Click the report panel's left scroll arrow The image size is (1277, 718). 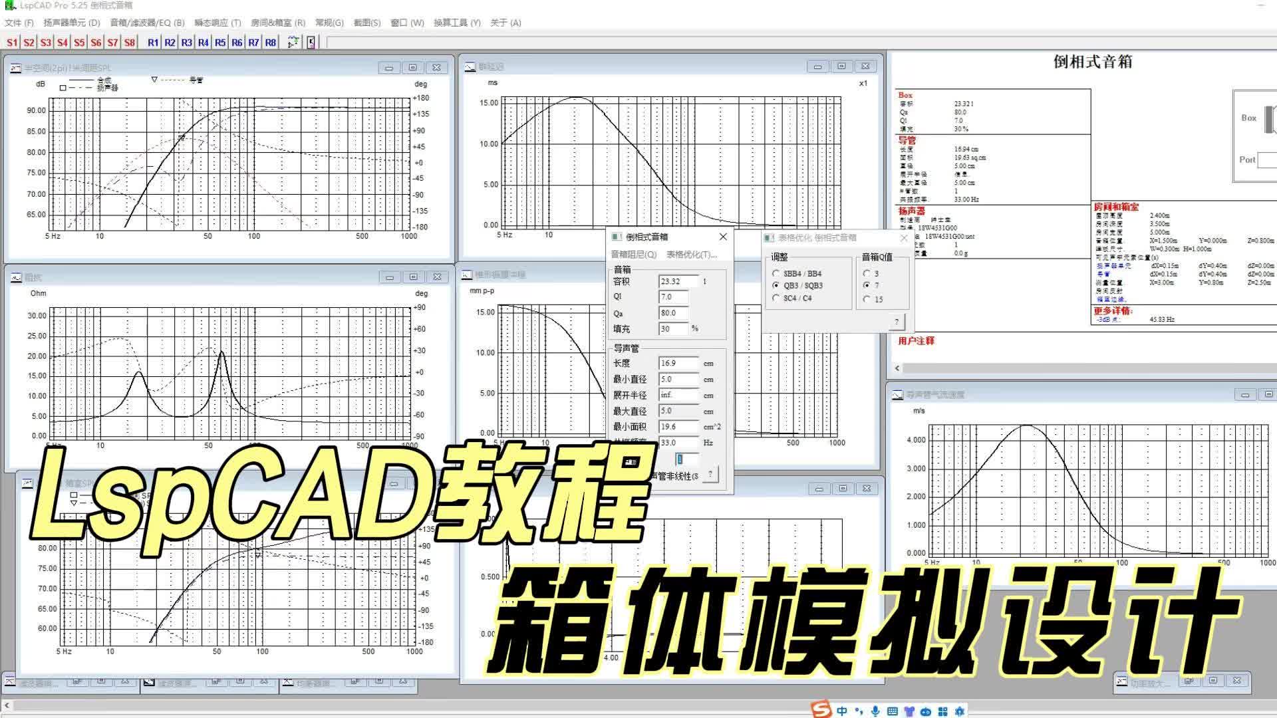[897, 368]
